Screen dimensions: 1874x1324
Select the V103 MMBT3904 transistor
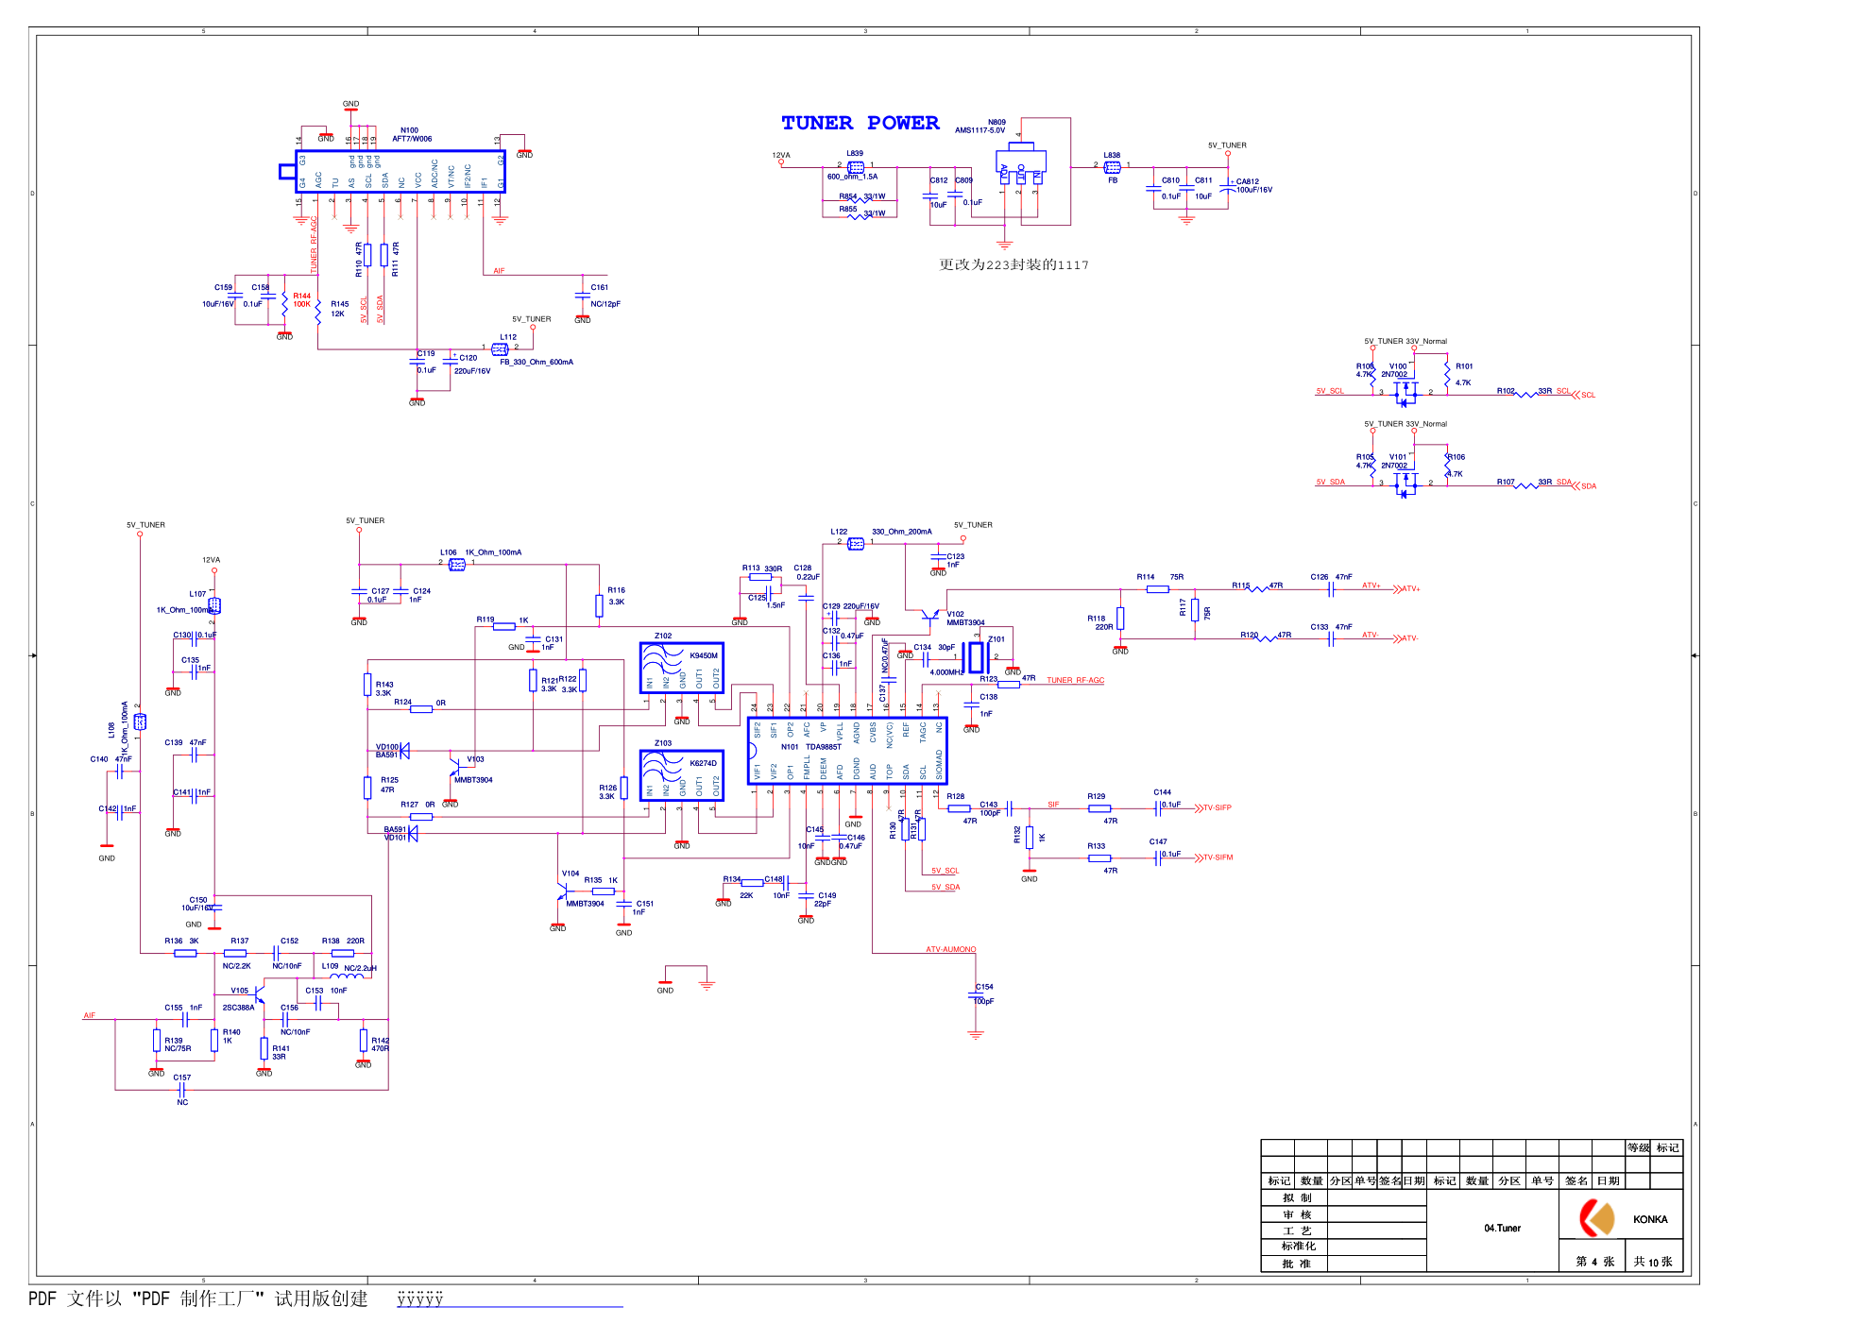click(x=455, y=766)
